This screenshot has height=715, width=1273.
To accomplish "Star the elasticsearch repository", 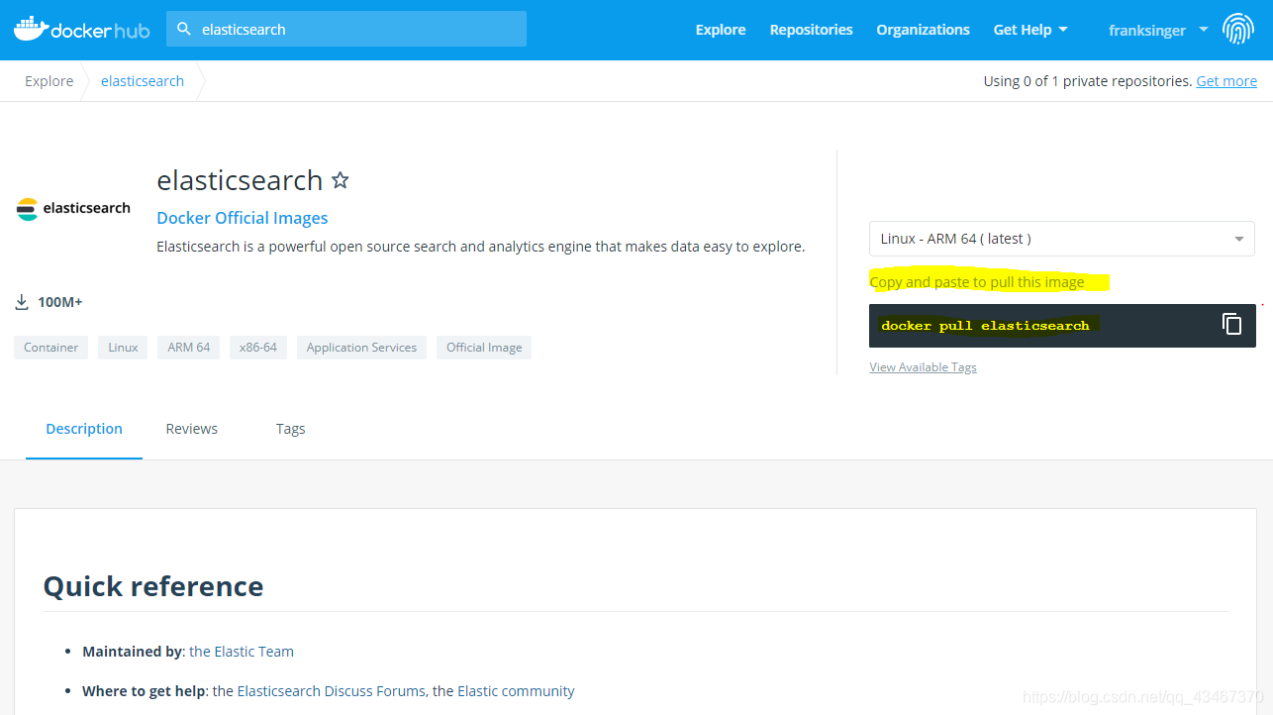I will point(341,180).
